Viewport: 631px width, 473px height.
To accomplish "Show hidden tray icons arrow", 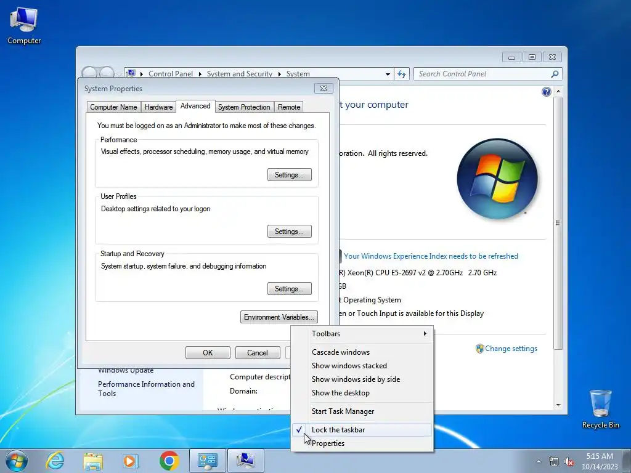I will 539,461.
